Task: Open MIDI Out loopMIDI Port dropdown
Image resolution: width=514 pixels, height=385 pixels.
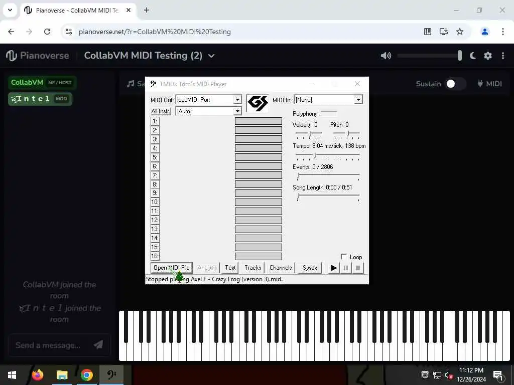Action: (x=237, y=100)
